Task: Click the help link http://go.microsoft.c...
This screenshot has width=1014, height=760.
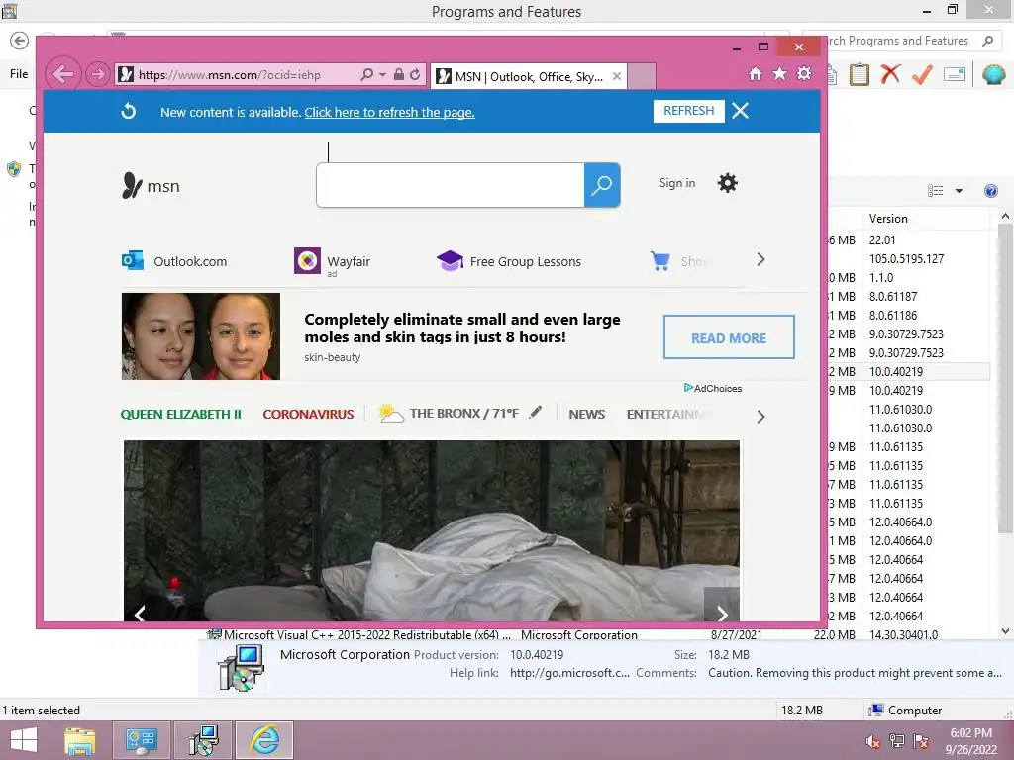Action: pyautogui.click(x=569, y=673)
